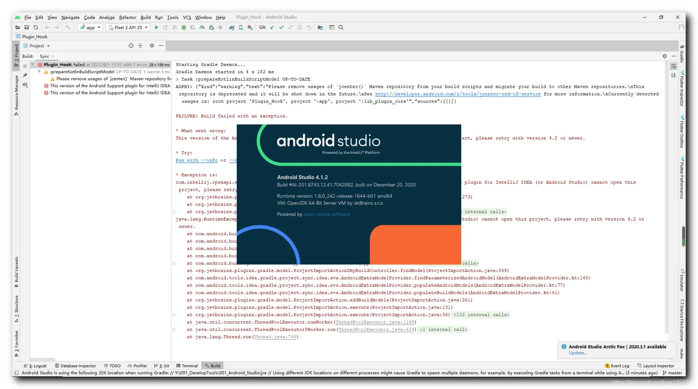The width and height of the screenshot is (698, 389).
Task: Click the Open folder toolbar icon
Action: [x=18, y=27]
